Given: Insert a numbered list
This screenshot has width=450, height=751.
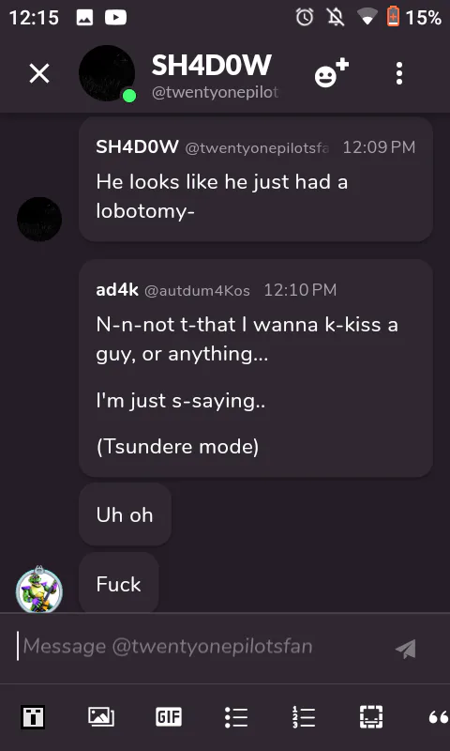Looking at the screenshot, I should [304, 717].
